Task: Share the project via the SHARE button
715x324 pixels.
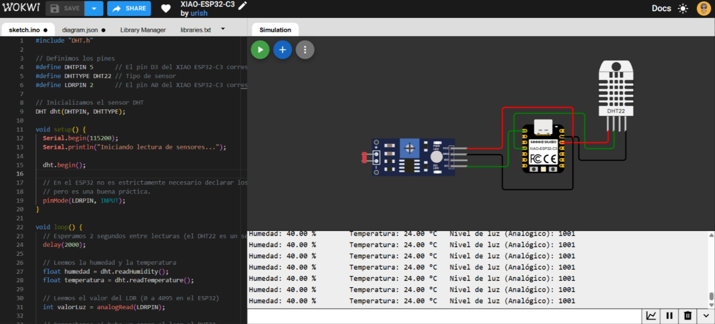Action: (129, 9)
